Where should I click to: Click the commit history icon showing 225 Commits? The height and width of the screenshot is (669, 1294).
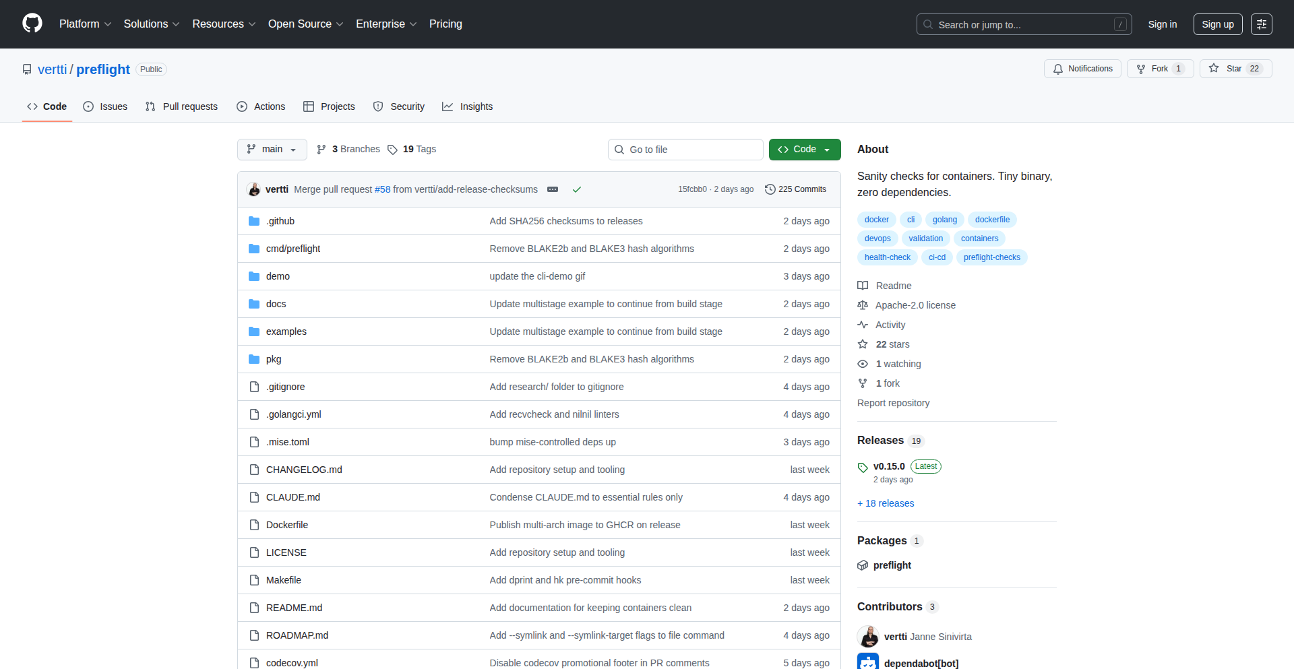click(770, 189)
